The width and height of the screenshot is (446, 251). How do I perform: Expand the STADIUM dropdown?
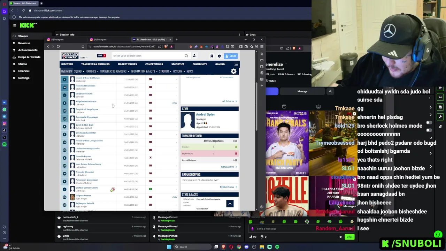coord(165,71)
